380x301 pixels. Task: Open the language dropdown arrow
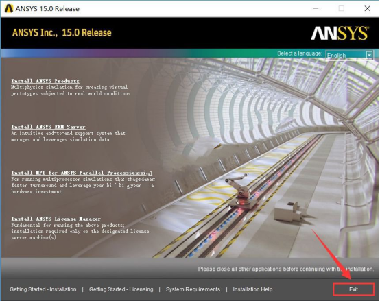coord(369,56)
